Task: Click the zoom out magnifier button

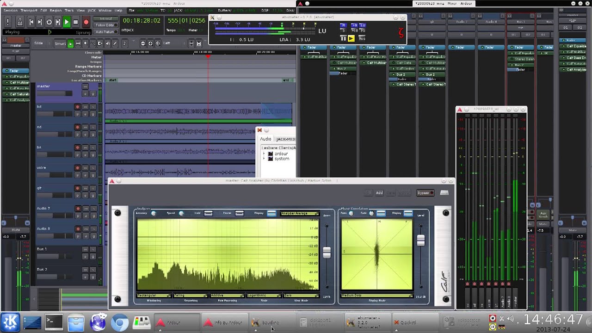Action: point(143,43)
